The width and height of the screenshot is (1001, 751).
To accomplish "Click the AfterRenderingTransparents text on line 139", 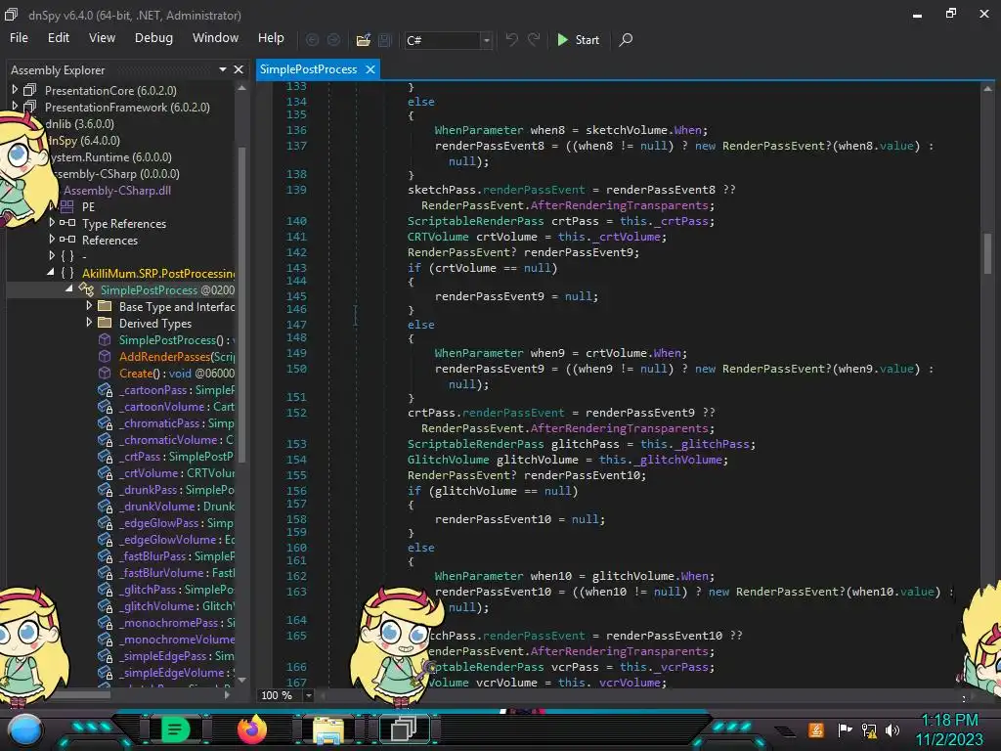I will (619, 205).
